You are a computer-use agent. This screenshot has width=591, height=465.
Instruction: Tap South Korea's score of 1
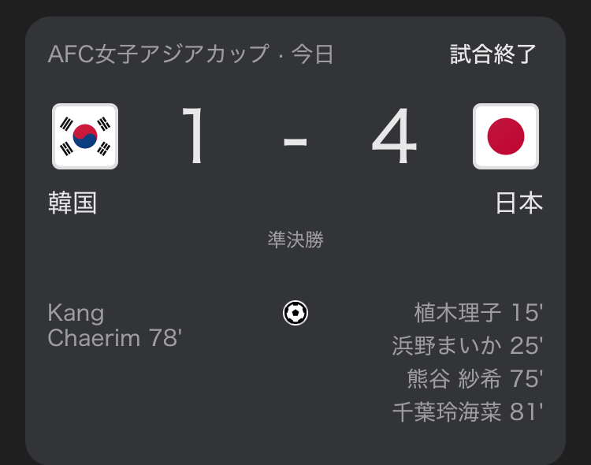pos(194,136)
